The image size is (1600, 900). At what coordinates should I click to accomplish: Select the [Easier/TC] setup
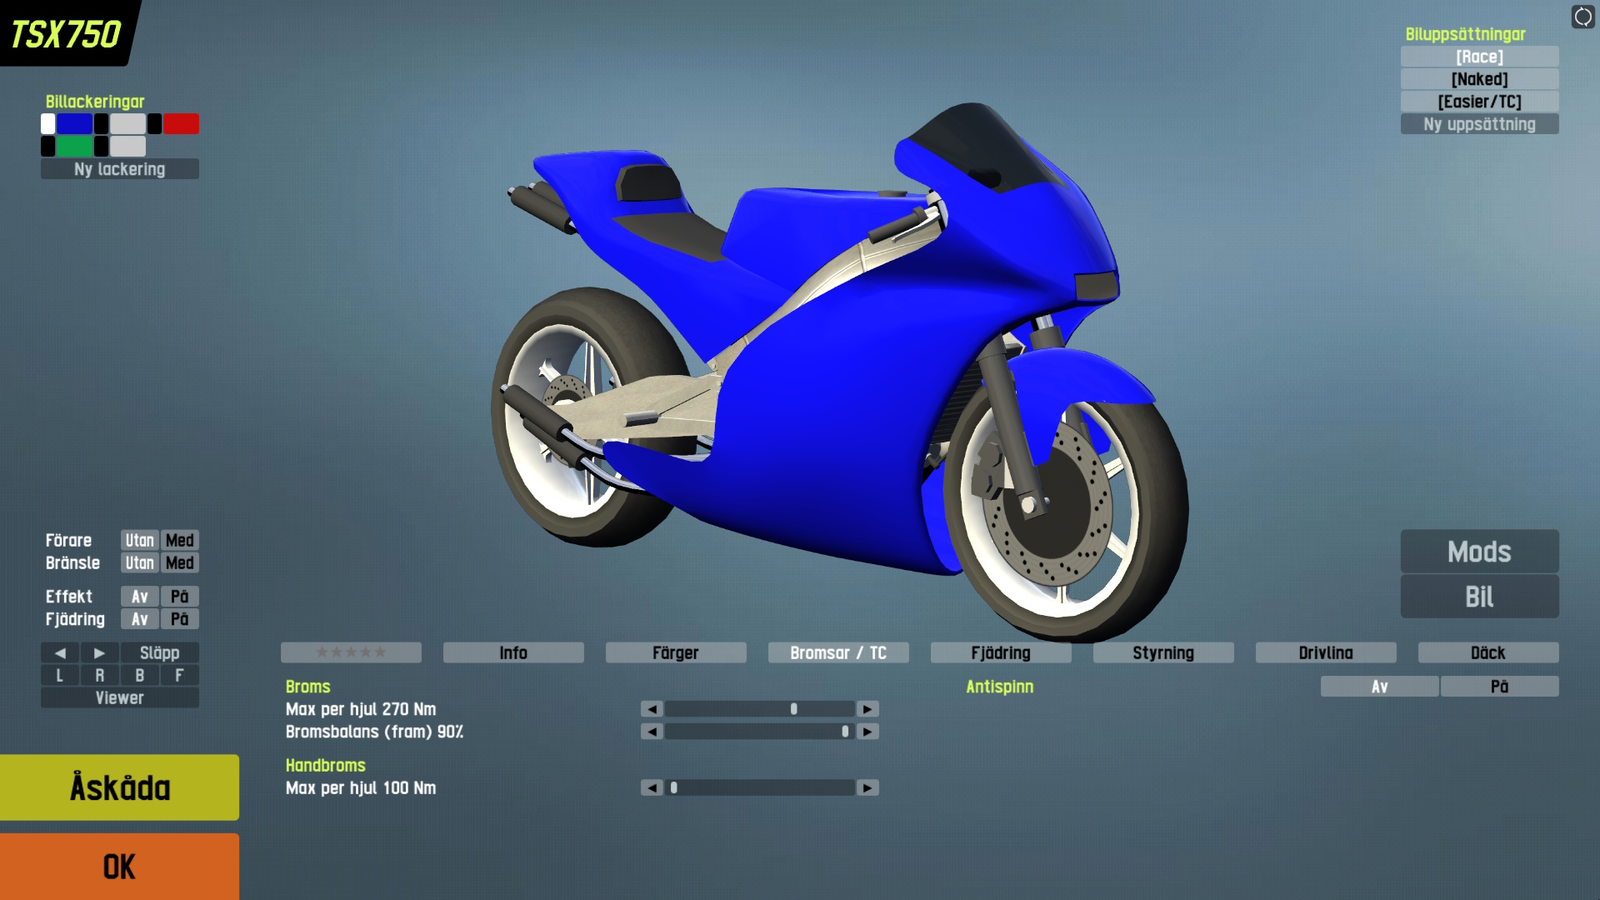pyautogui.click(x=1479, y=102)
